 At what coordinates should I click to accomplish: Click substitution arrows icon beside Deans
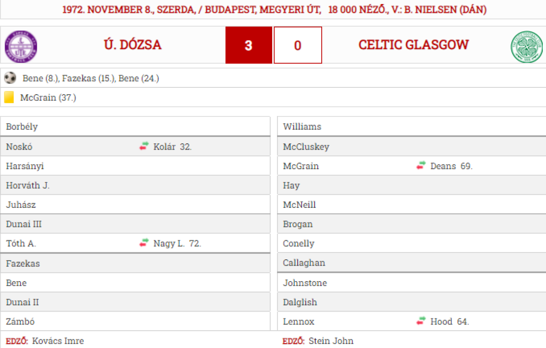tap(421, 166)
